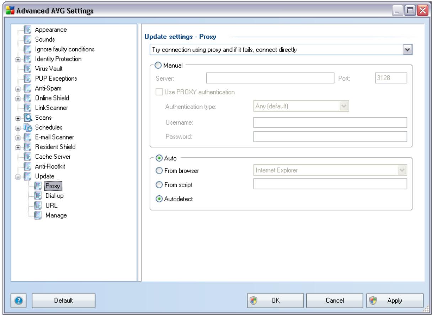Click the From script path field
The width and height of the screenshot is (432, 315).
(x=330, y=184)
